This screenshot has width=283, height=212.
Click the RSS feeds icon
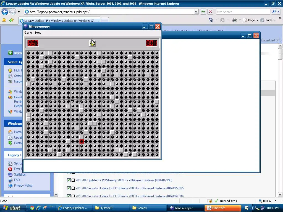point(222,20)
